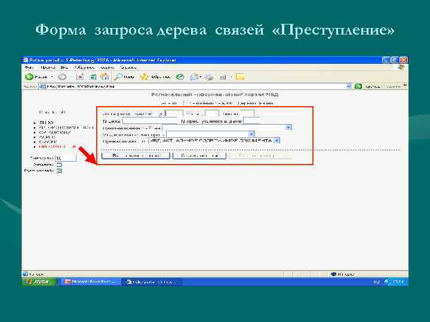Click the taskbar clock
The height and width of the screenshot is (322, 430).
398,281
